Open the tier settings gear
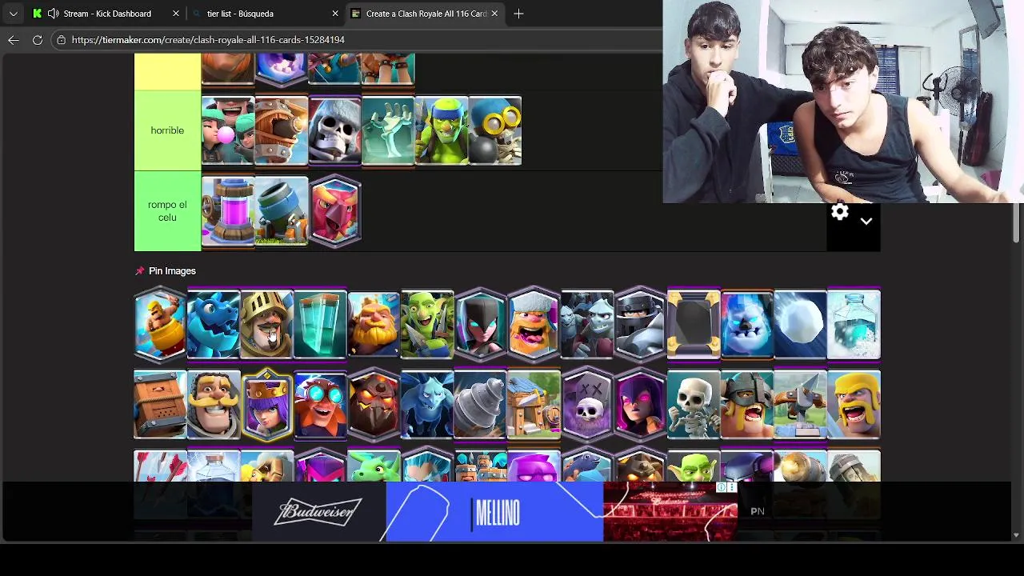This screenshot has width=1024, height=576. coord(839,212)
